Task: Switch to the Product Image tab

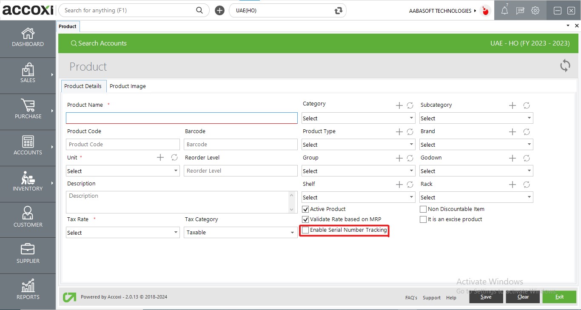Action: click(128, 86)
